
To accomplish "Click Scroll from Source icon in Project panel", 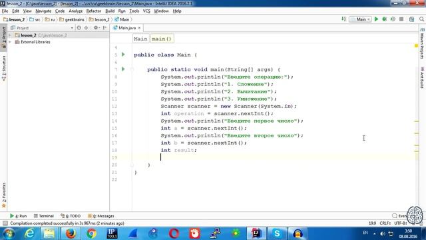I will tap(79, 28).
